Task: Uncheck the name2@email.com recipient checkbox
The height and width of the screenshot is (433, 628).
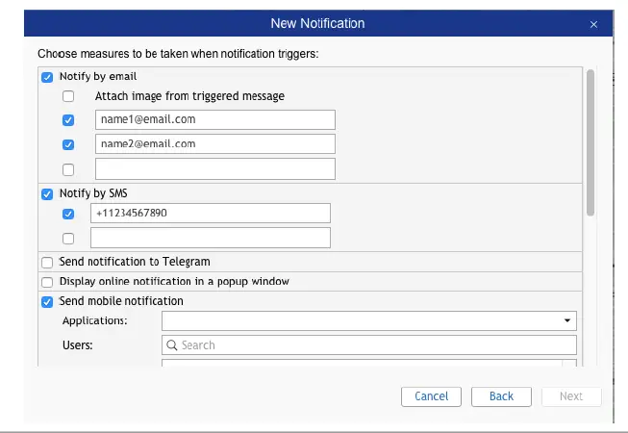Action: (x=68, y=144)
